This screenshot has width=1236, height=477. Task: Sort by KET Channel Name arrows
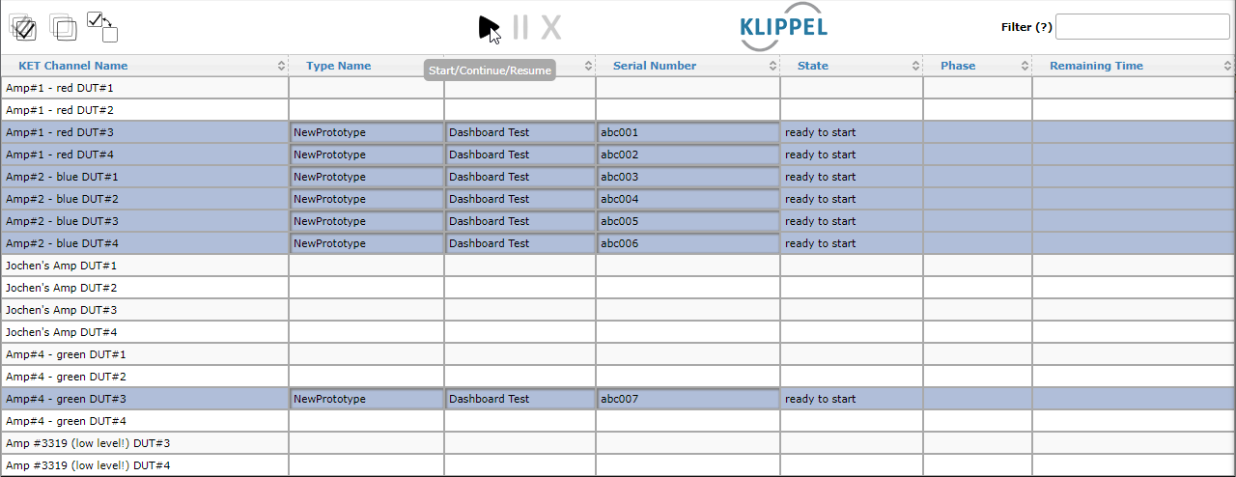click(282, 66)
